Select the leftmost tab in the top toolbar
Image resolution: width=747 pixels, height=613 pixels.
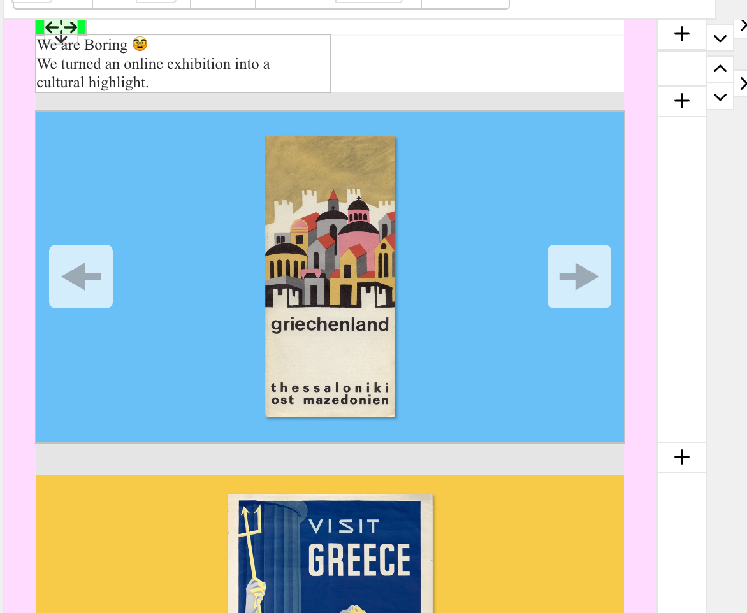[51, 4]
